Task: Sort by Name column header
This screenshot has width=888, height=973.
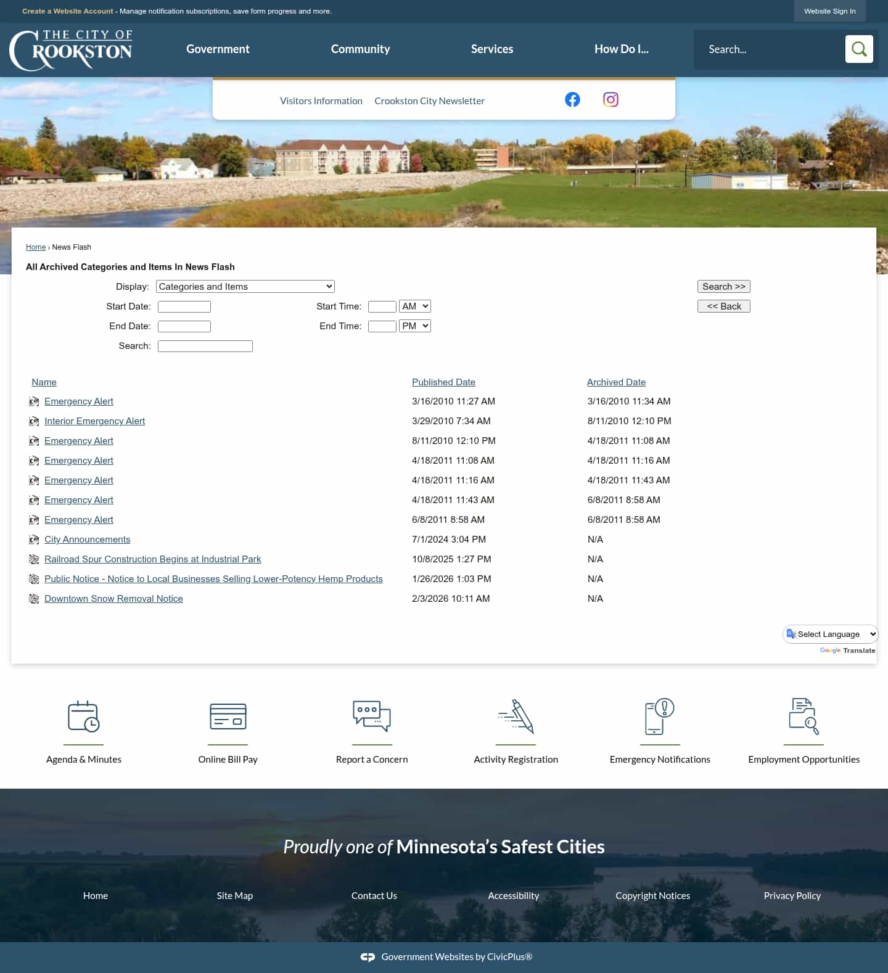Action: click(x=44, y=382)
